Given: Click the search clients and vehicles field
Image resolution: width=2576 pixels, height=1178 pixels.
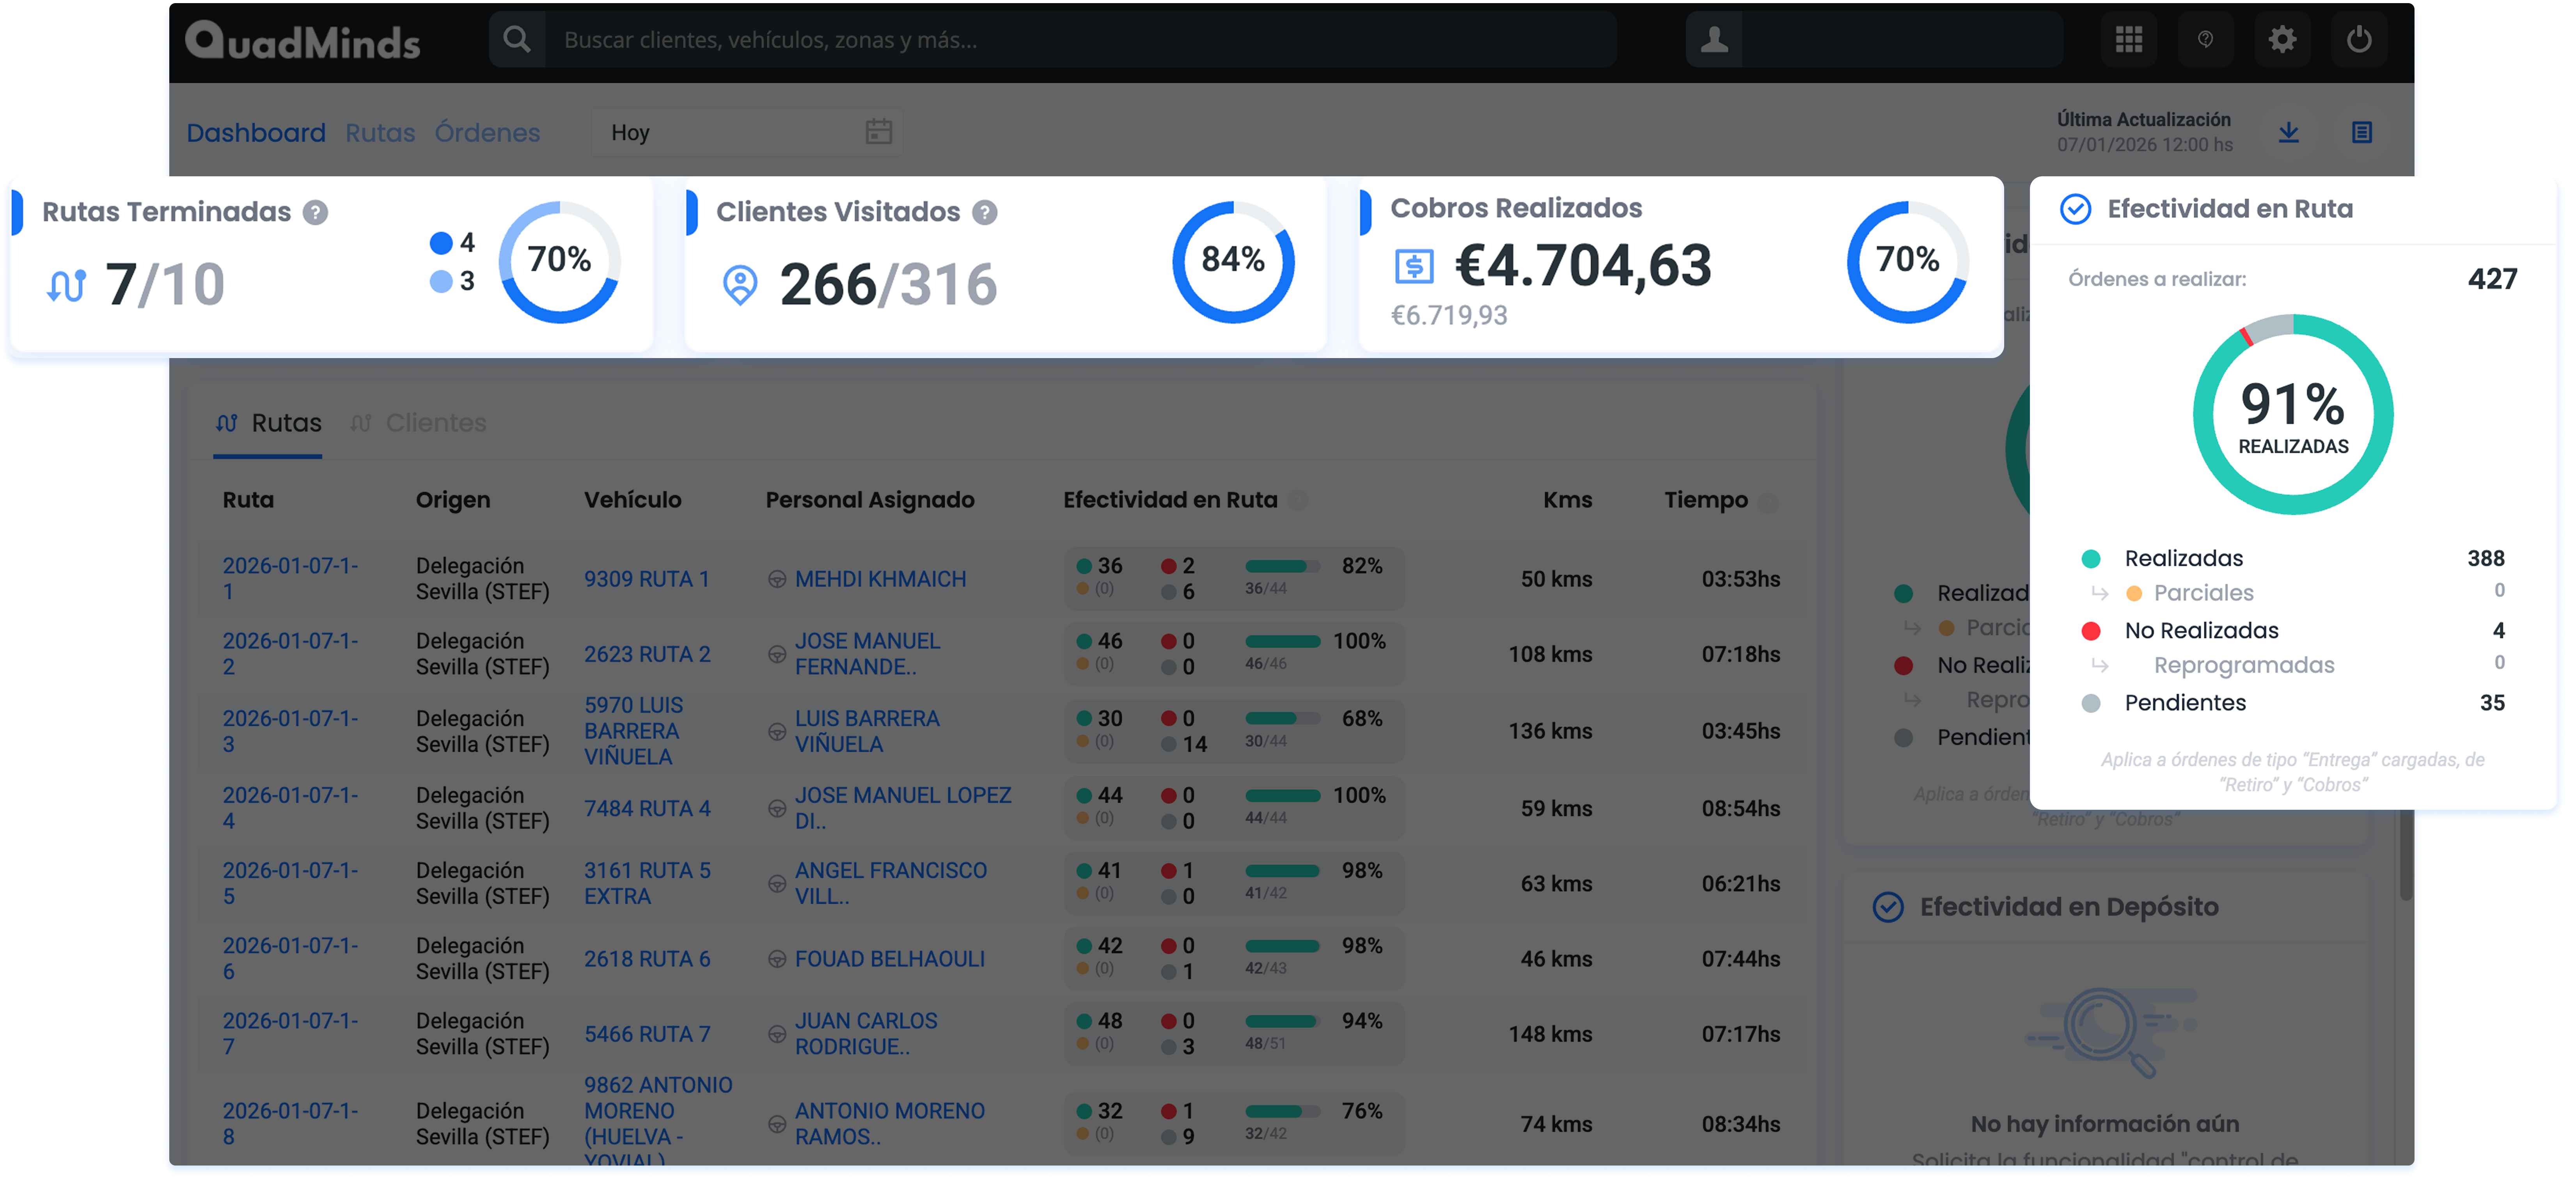Looking at the screenshot, I should [x=1080, y=40].
